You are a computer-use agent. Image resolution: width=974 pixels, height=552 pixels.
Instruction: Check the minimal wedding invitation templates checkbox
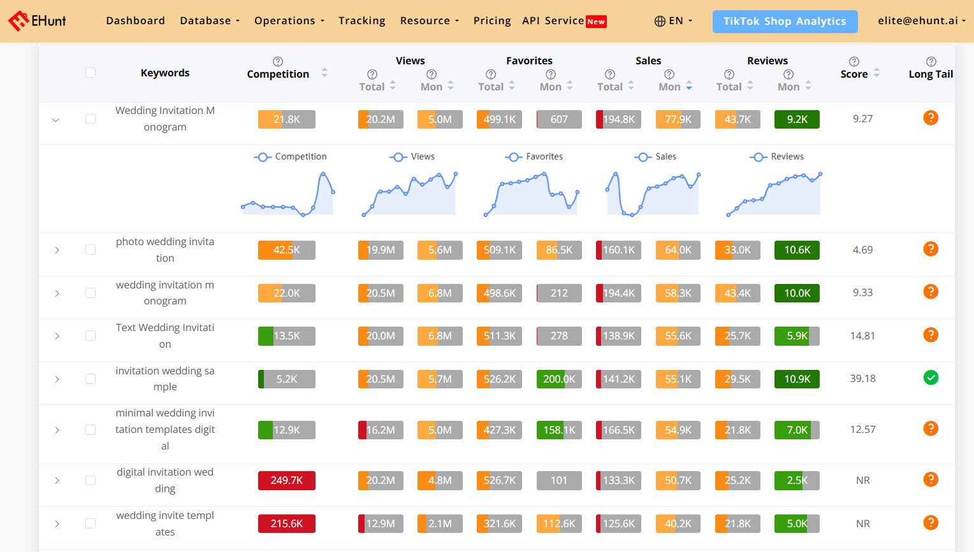click(91, 430)
